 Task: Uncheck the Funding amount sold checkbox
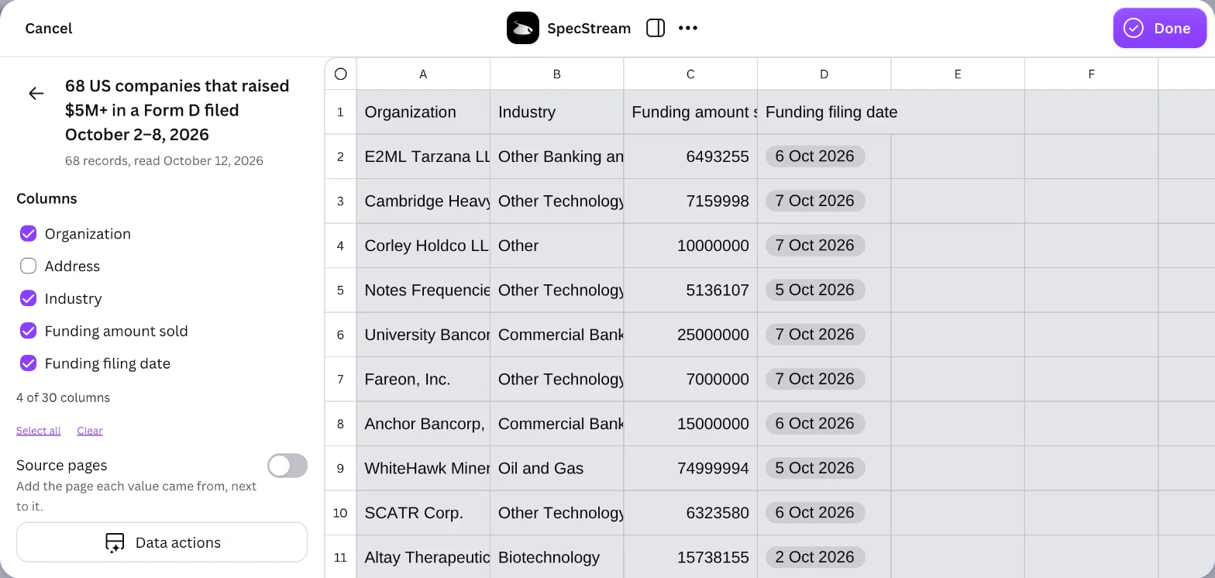(x=29, y=331)
